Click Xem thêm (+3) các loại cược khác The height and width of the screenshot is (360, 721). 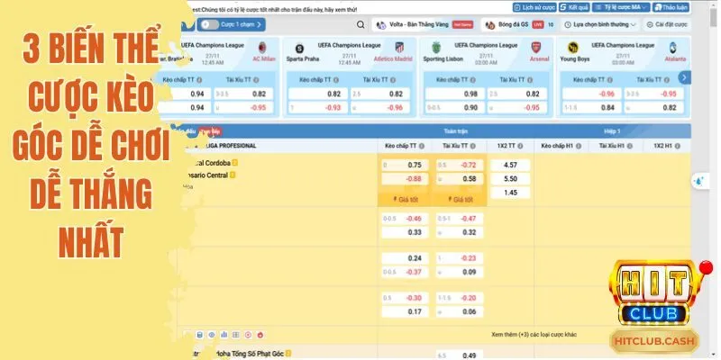pos(534,333)
